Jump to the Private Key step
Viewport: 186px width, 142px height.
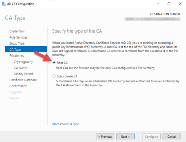pos(17,56)
